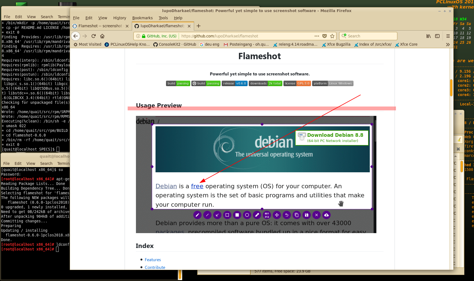Go back using the Firefox back arrow

76,36
